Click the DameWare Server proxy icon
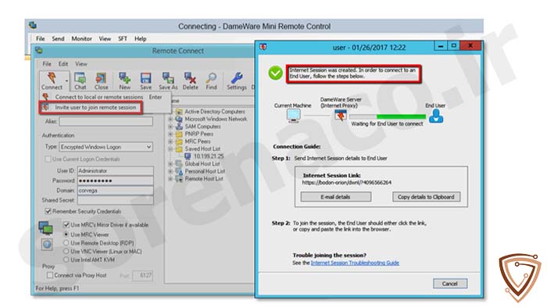This screenshot has height=308, width=547. pos(341,115)
